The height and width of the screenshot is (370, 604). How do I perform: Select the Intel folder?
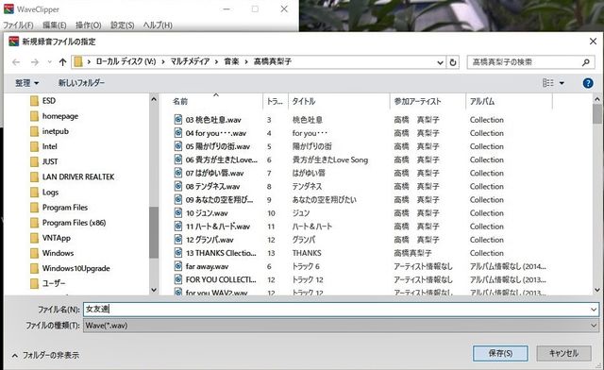tap(44, 146)
